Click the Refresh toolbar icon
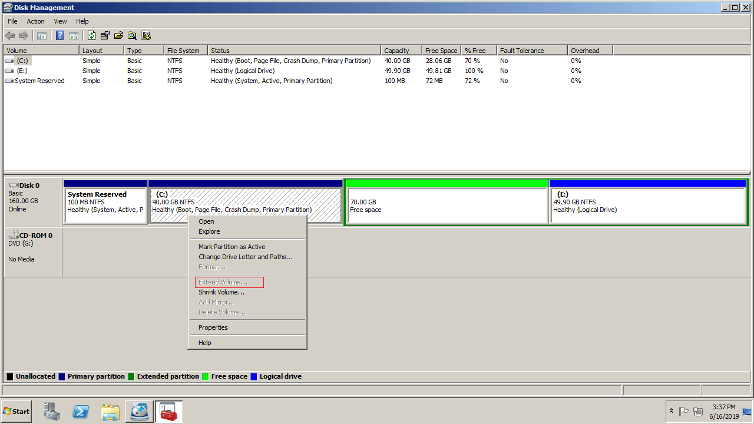 tap(91, 35)
